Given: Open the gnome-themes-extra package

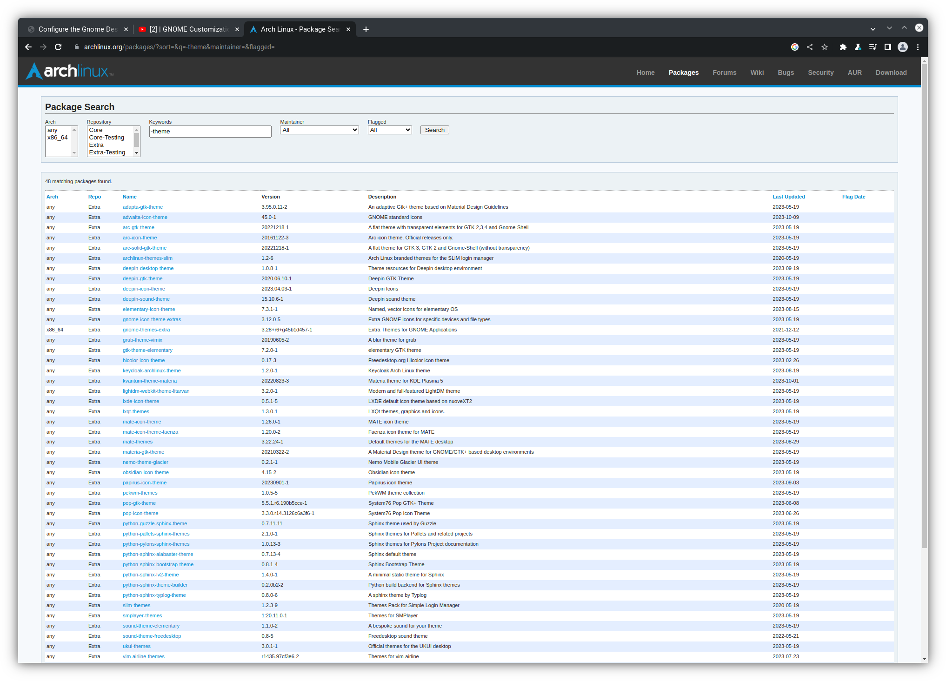Looking at the screenshot, I should pyautogui.click(x=147, y=330).
